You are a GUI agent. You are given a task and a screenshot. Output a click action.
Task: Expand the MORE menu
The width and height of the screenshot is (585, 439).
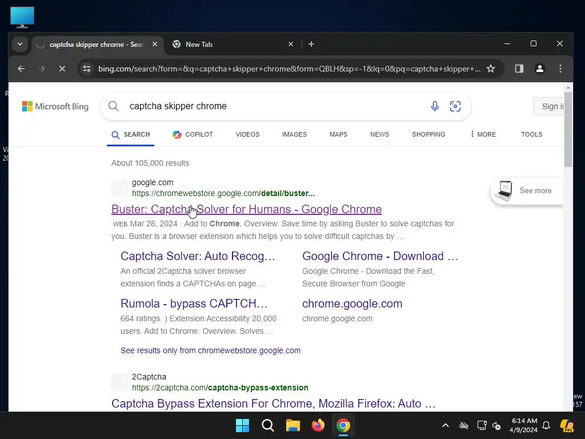(x=483, y=134)
